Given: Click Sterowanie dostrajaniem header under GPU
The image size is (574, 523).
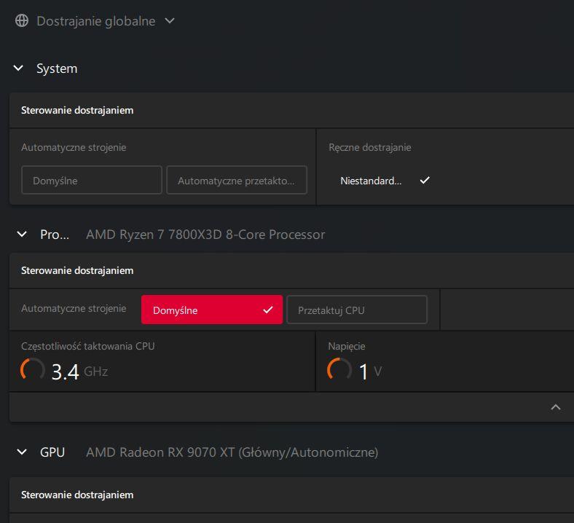Looking at the screenshot, I should (x=77, y=495).
